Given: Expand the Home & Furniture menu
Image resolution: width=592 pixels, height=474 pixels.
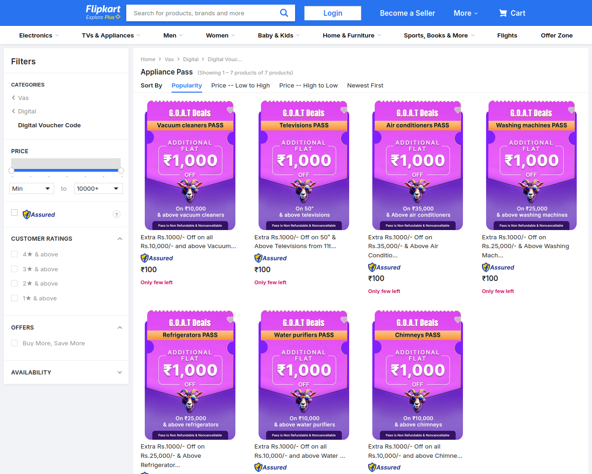Looking at the screenshot, I should [352, 35].
